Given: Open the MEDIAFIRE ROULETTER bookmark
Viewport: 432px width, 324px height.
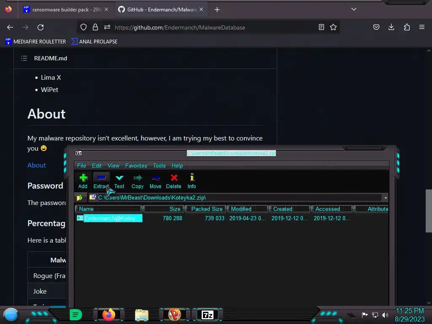Looking at the screenshot, I should (35, 42).
